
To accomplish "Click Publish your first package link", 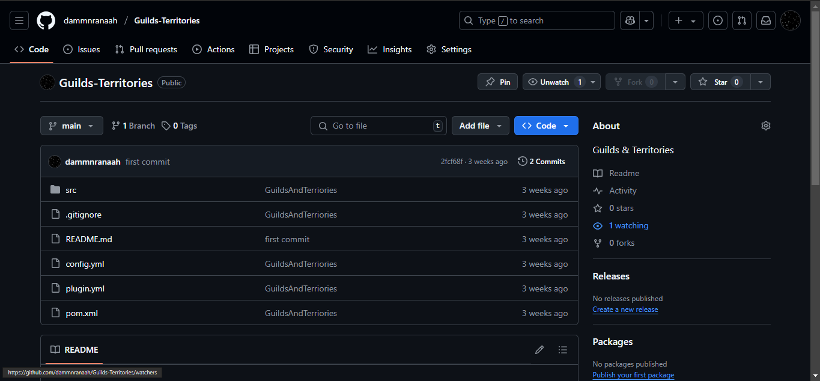I will [x=633, y=375].
